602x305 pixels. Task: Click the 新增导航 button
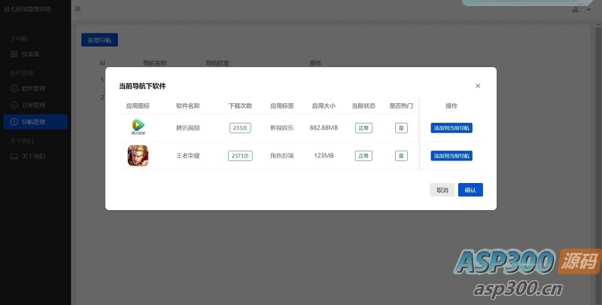click(x=99, y=40)
